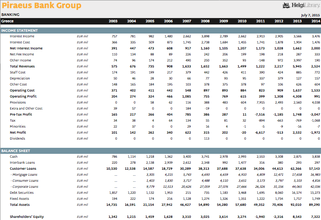The height and width of the screenshot is (220, 321).
Task: Click Debt Securities 2013 value 16,174
Action: tap(297, 192)
